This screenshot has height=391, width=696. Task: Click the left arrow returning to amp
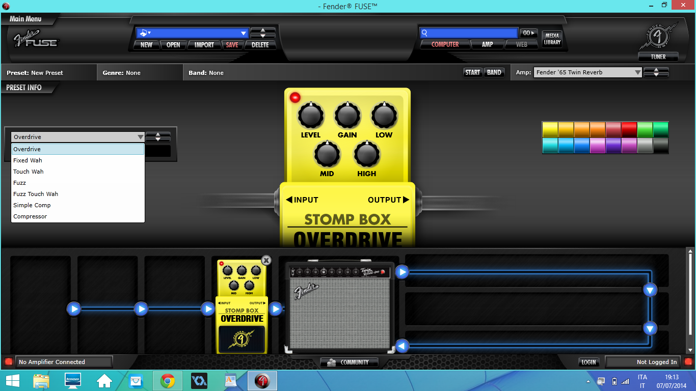[x=402, y=347]
